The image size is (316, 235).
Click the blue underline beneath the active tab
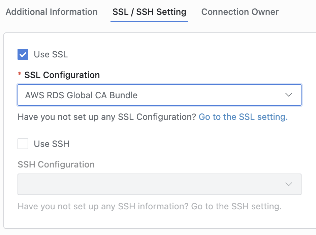point(149,22)
